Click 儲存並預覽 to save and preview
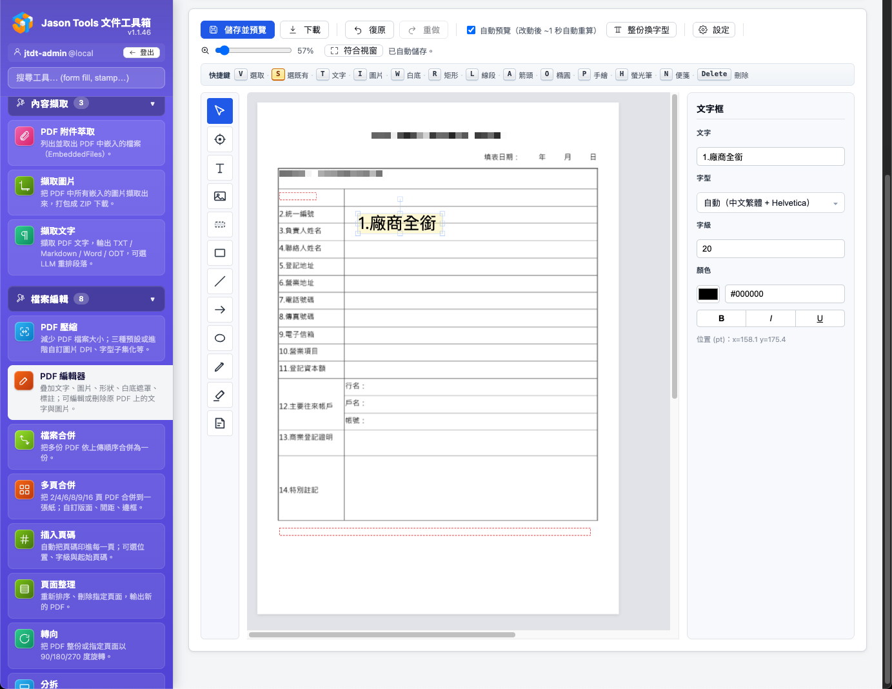892x689 pixels. tap(237, 30)
